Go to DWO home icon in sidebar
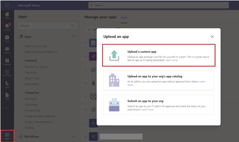Image resolution: width=239 pixels, height=142 pixels. click(x=7, y=15)
